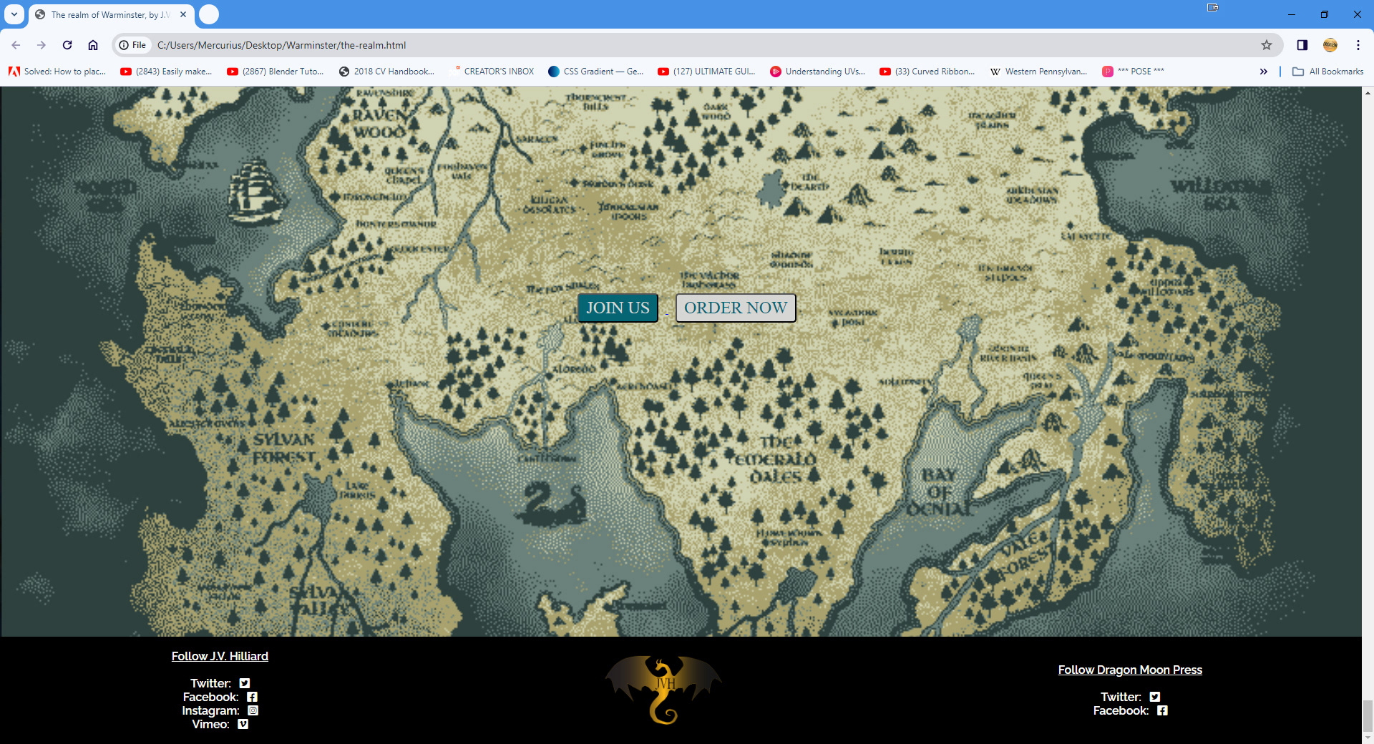1374x744 pixels.
Task: Go back to the previous page
Action: [x=16, y=45]
